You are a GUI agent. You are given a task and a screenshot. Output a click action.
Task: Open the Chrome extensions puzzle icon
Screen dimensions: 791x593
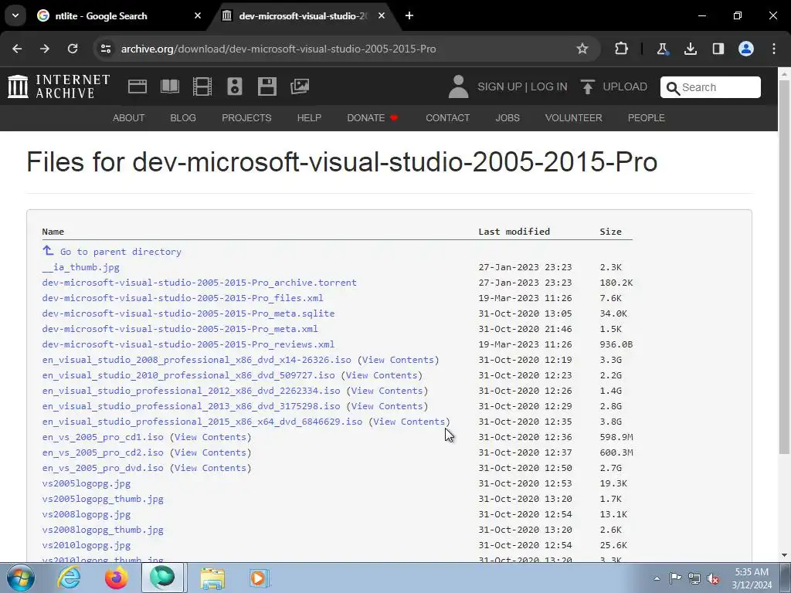tap(622, 49)
